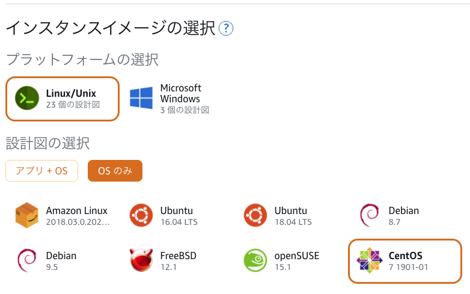Choose the Debian 8.7 swirl icon
Viewport: 470px width, 294px height.
pyautogui.click(x=369, y=215)
